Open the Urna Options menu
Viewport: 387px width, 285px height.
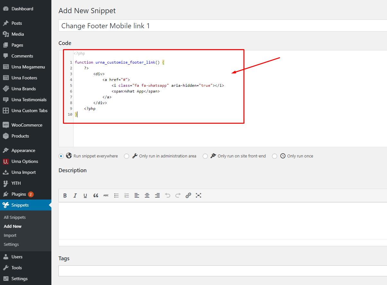point(26,161)
